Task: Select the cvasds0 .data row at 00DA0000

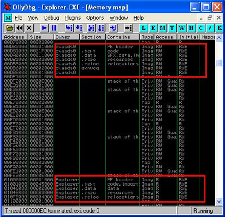Action: 109,55
